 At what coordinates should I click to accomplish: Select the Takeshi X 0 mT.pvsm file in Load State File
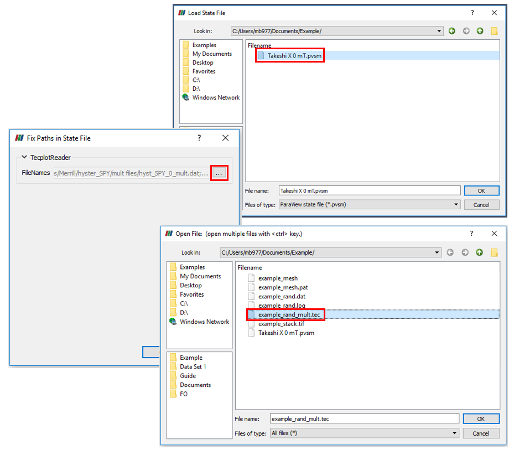294,56
